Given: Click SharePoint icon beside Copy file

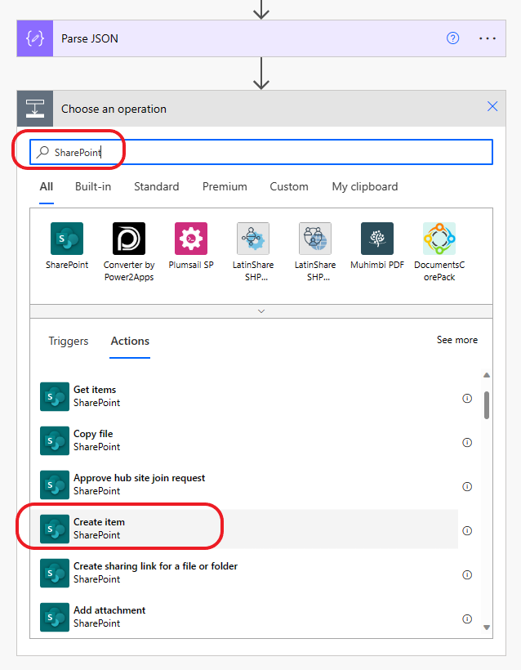Looking at the screenshot, I should 55,440.
